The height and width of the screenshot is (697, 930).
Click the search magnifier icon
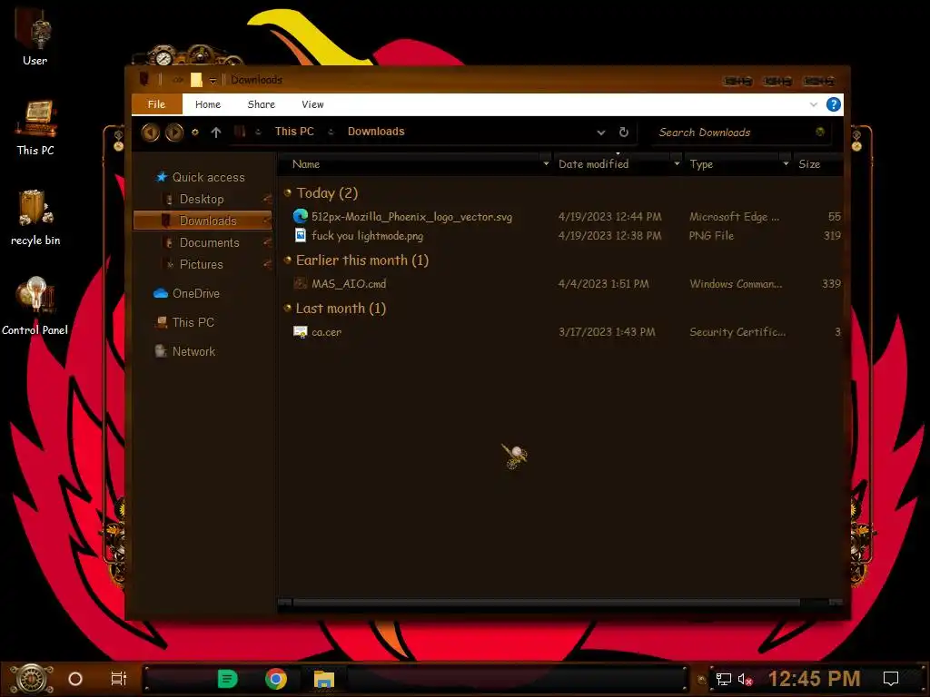click(x=820, y=132)
